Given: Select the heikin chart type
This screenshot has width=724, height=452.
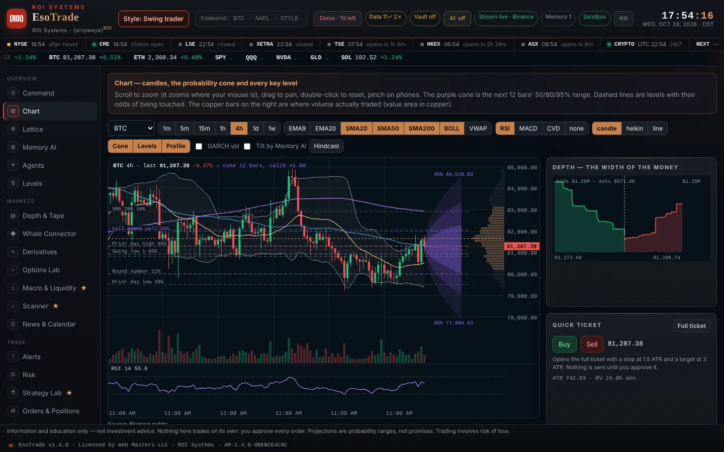Looking at the screenshot, I should pos(635,129).
